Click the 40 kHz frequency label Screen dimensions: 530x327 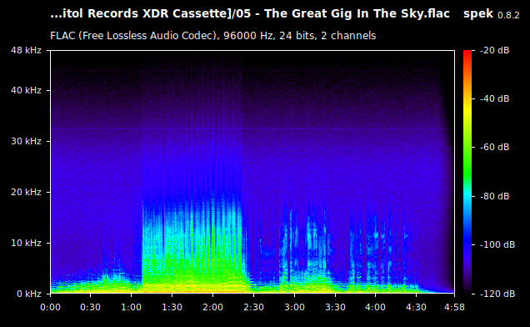click(x=26, y=90)
